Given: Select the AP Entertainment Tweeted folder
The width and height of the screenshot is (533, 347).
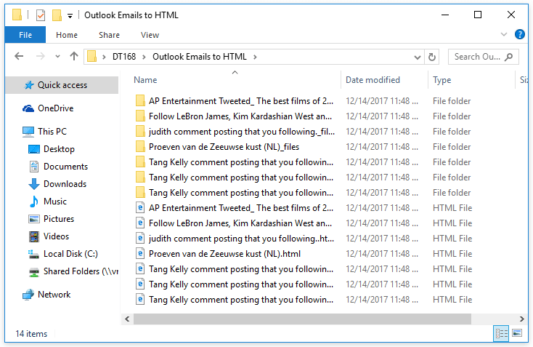Looking at the screenshot, I should pos(240,101).
